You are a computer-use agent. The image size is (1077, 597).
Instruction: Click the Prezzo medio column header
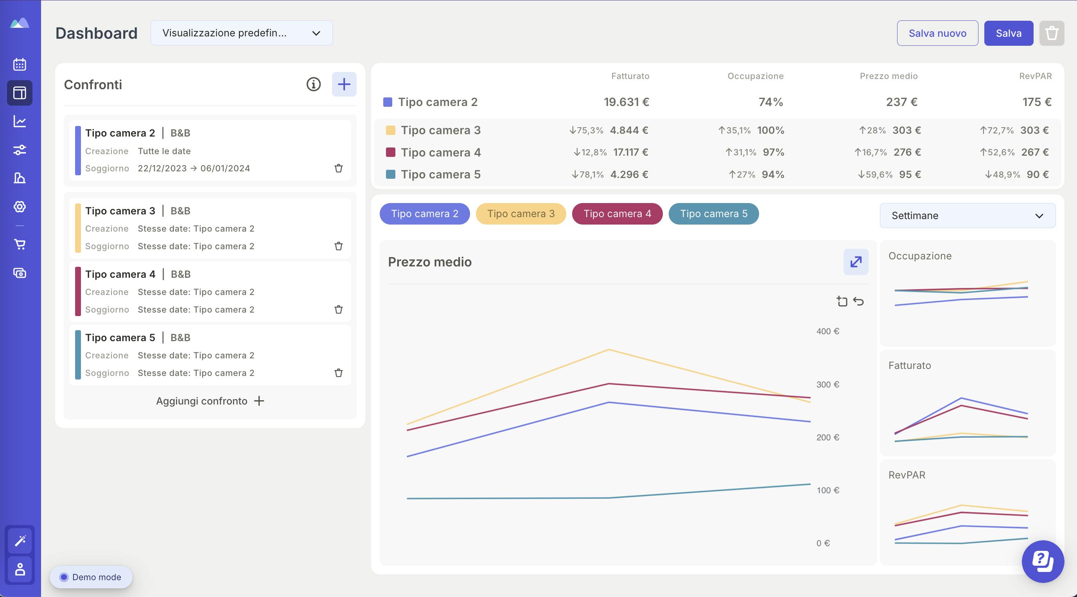pos(889,76)
